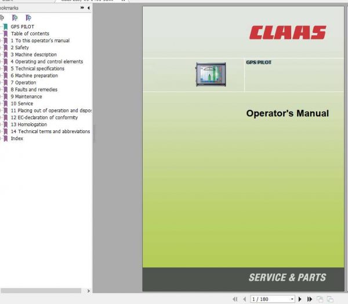The image size is (348, 304).
Task: Click the GPS PILOT terminal image on cover
Action: pos(211,75)
